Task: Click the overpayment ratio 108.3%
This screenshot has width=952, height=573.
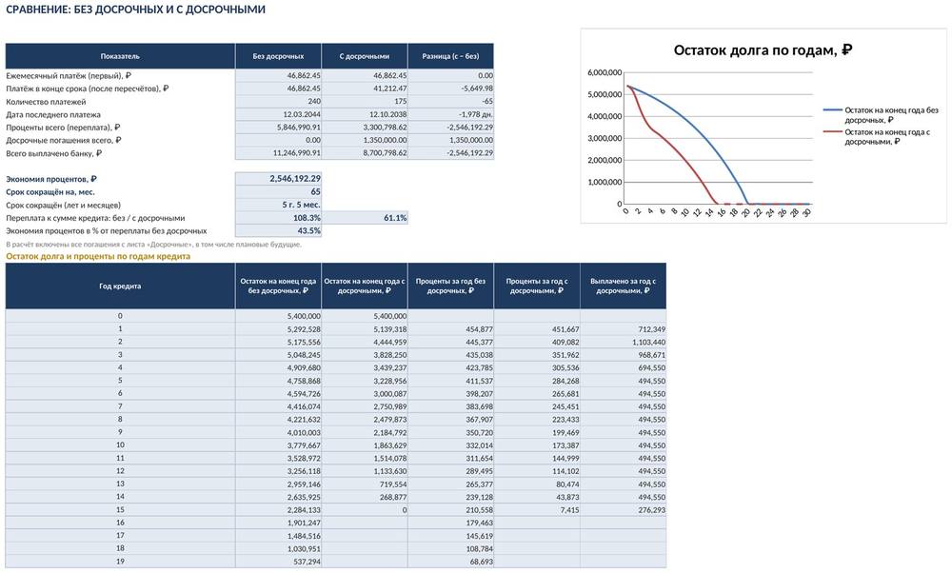Action: (278, 217)
